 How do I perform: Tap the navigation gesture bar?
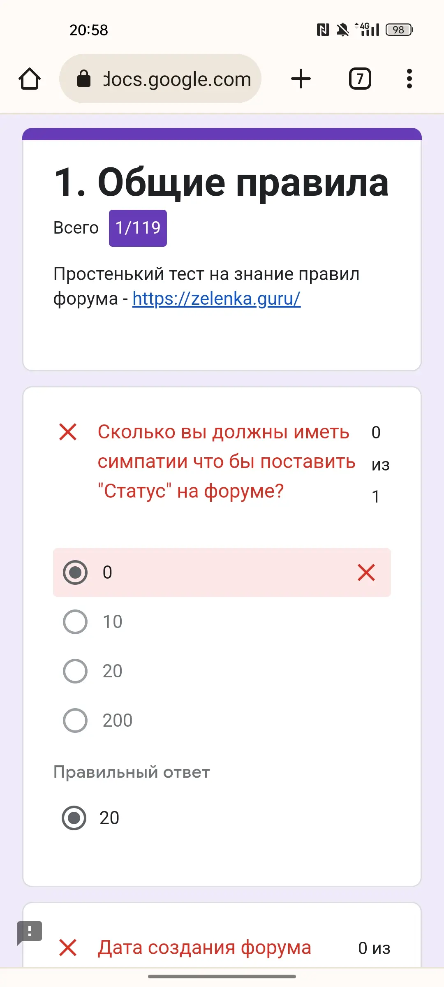coord(222,976)
